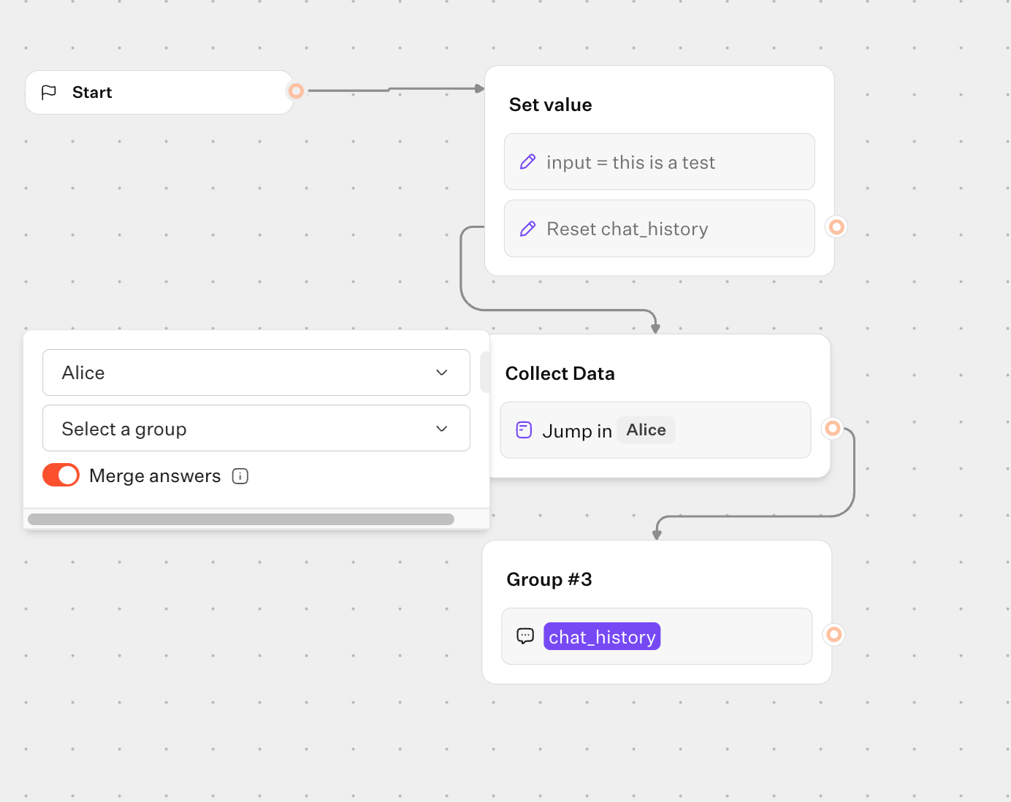Click the 'Group #3' title
Screen dimensions: 1011x802
pyautogui.click(x=549, y=580)
